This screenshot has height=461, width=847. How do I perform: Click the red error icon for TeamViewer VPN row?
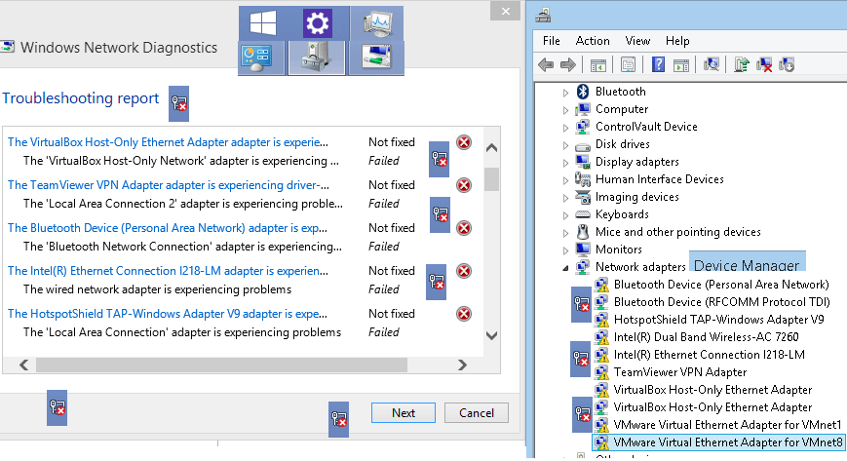(x=464, y=185)
